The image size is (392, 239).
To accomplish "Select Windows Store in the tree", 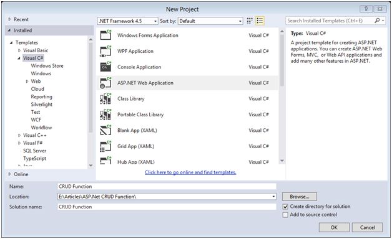I will 47,66.
